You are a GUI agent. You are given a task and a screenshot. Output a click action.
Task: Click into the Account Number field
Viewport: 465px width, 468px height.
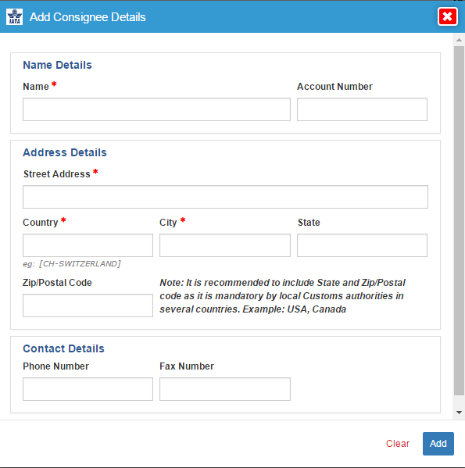(x=362, y=109)
